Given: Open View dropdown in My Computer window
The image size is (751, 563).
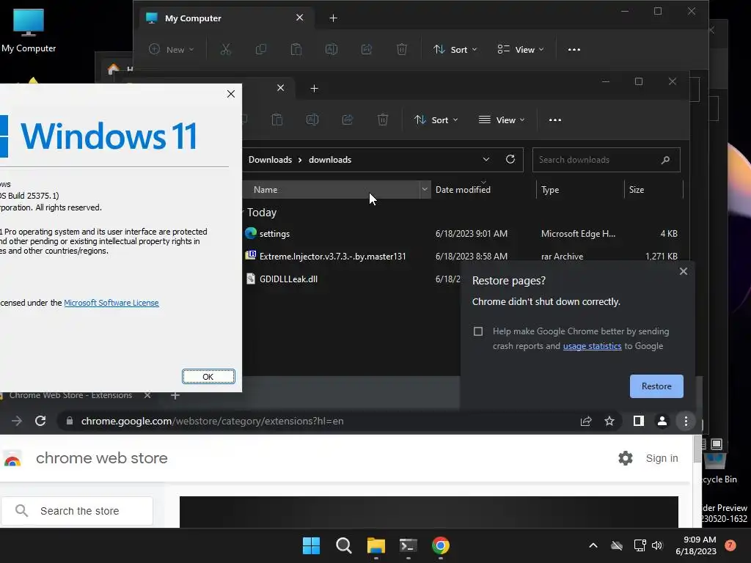Looking at the screenshot, I should coord(521,49).
